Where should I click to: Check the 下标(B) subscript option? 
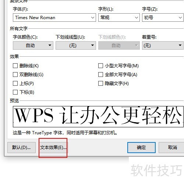[15, 92]
